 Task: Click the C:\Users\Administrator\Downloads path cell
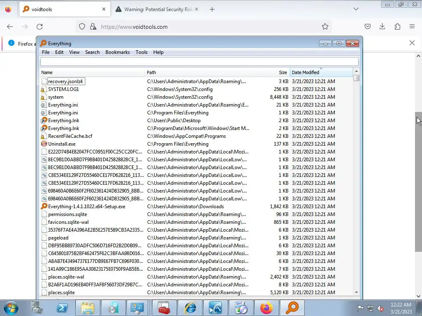coord(185,207)
